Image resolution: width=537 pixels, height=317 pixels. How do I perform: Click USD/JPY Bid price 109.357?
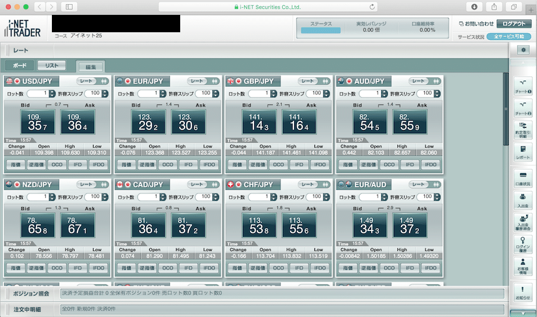point(38,122)
